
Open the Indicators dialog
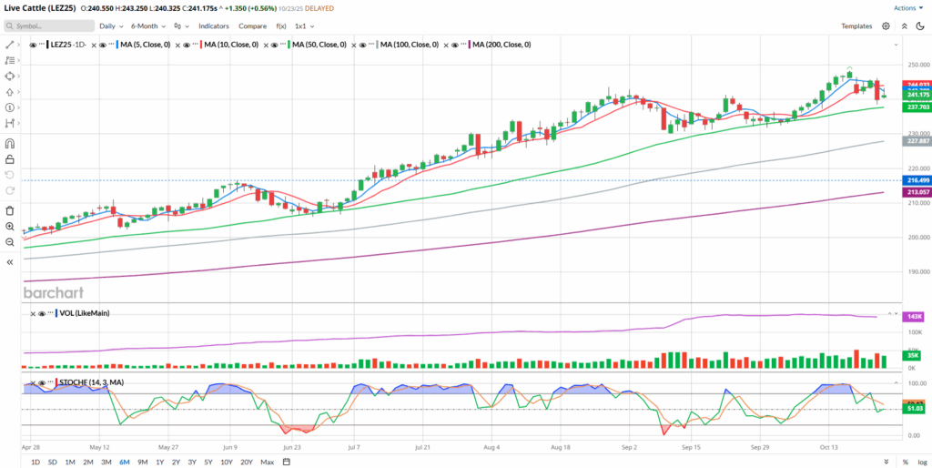coord(214,26)
